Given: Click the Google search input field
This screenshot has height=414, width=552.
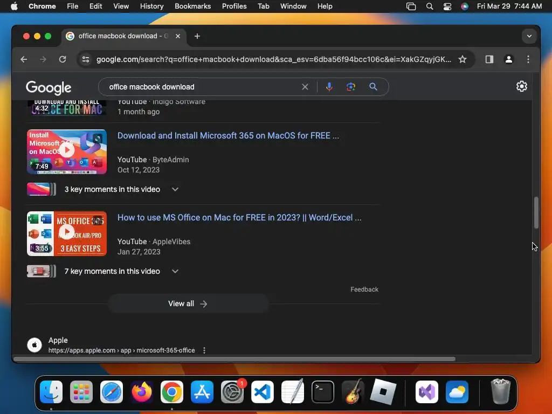Looking at the screenshot, I should coord(203,87).
